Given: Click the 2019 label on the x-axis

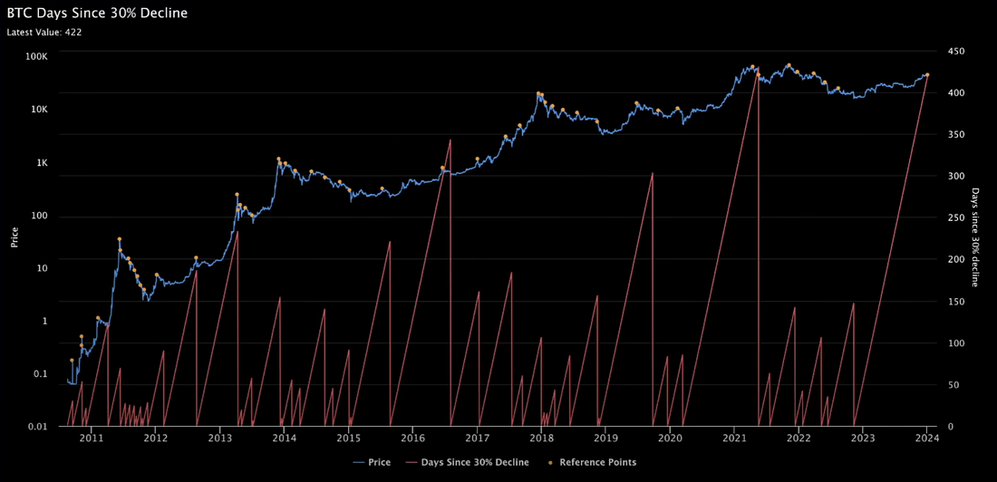Looking at the screenshot, I should click(605, 438).
